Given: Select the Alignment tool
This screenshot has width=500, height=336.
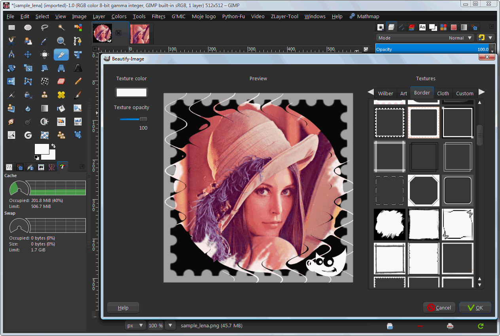Looking at the screenshot, I should click(45, 54).
